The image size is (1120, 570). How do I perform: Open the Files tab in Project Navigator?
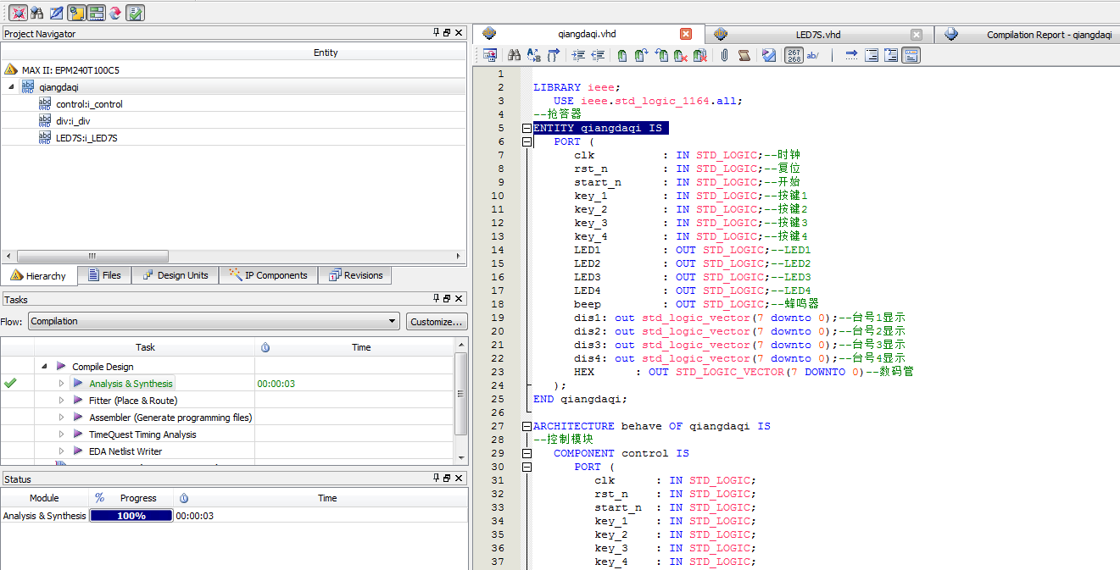[103, 274]
